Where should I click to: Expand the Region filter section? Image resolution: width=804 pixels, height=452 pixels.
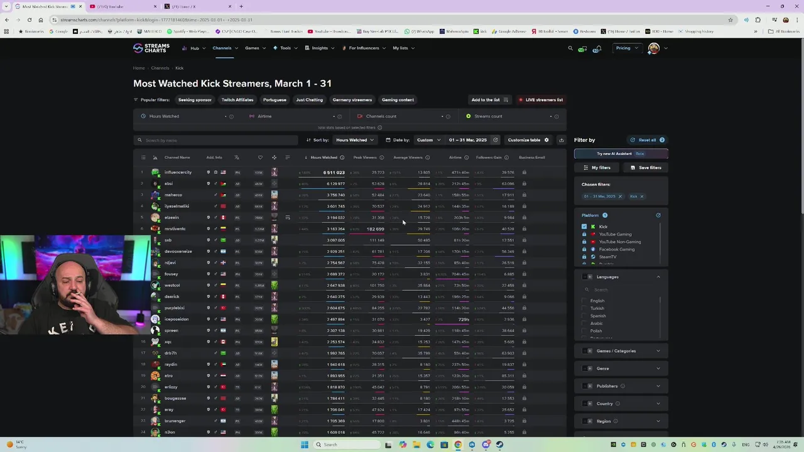(x=658, y=421)
